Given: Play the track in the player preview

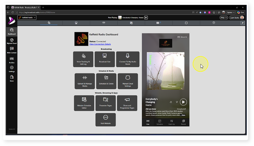Looking at the screenshot, I should click(183, 102).
